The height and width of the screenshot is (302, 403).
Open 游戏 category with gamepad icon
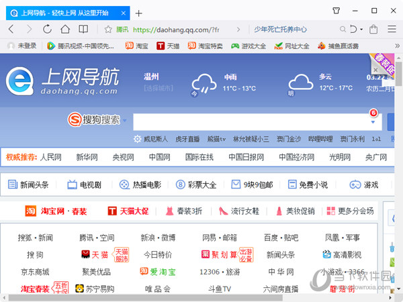pyautogui.click(x=364, y=185)
